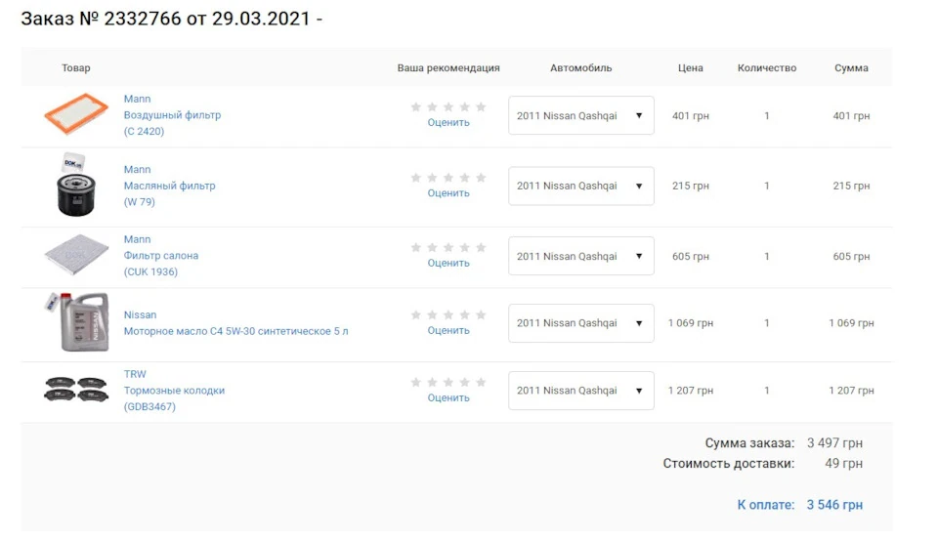This screenshot has width=938, height=541.
Task: Expand car dropdown in Воздушный фильтр row
Action: 580,115
